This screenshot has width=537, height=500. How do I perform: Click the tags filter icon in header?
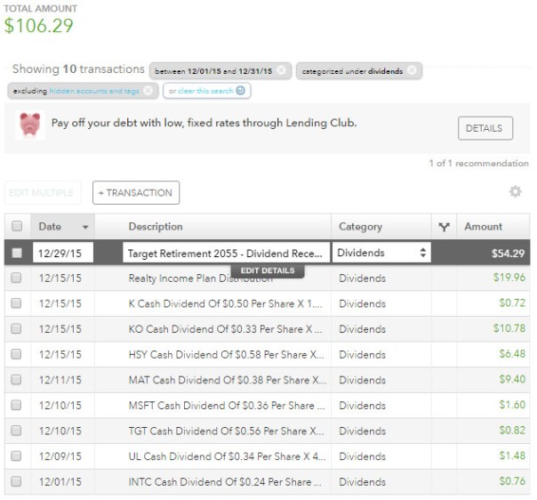(444, 227)
